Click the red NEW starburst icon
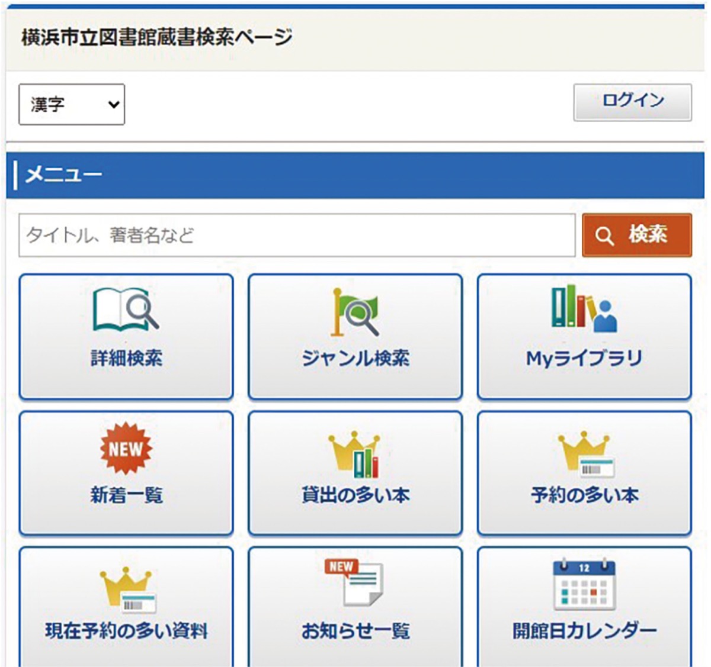711x667 pixels. click(126, 449)
